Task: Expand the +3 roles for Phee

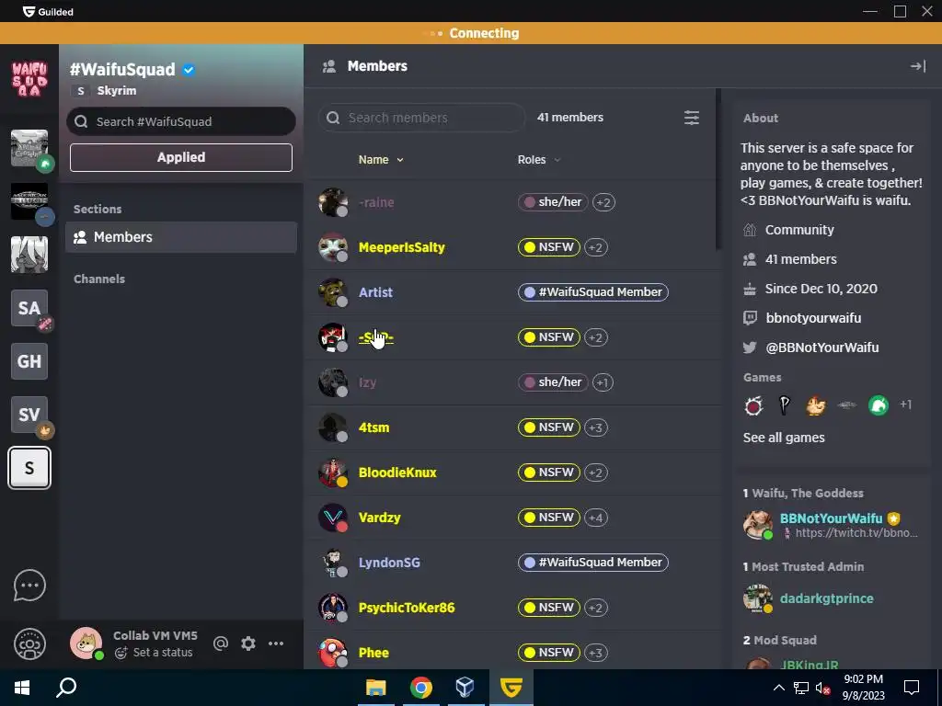Action: tap(596, 653)
